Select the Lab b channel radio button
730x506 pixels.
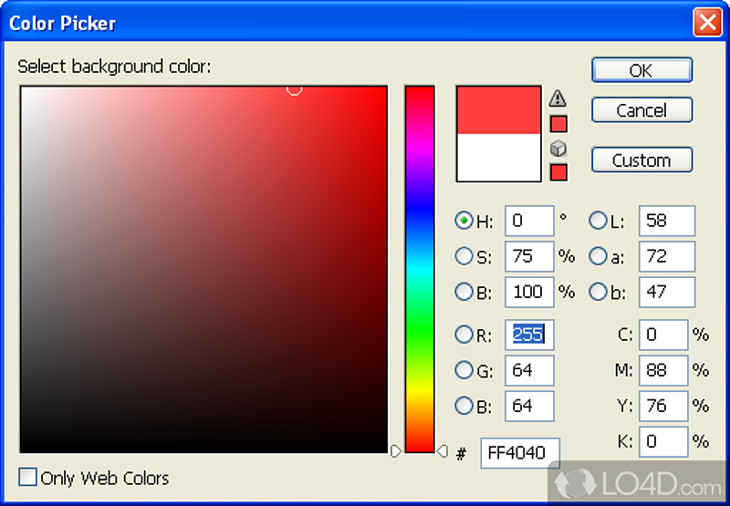pyautogui.click(x=598, y=292)
